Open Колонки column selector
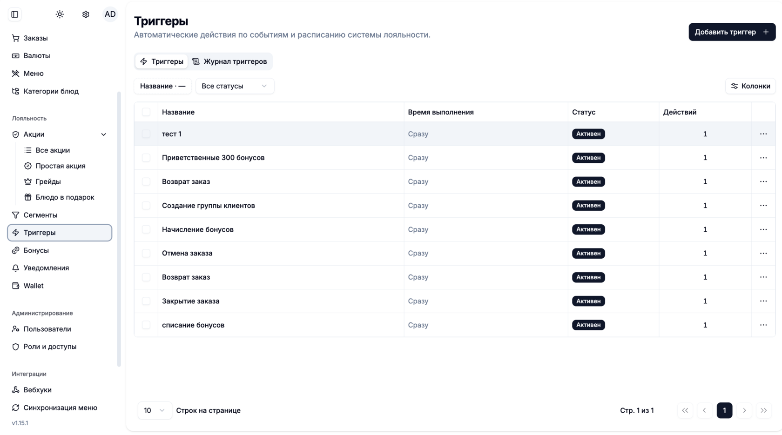782x435 pixels. 750,86
